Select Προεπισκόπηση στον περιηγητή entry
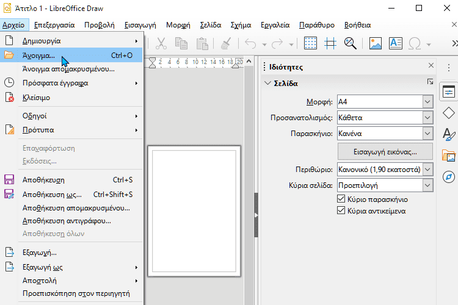The image size is (458, 305). pos(71,293)
